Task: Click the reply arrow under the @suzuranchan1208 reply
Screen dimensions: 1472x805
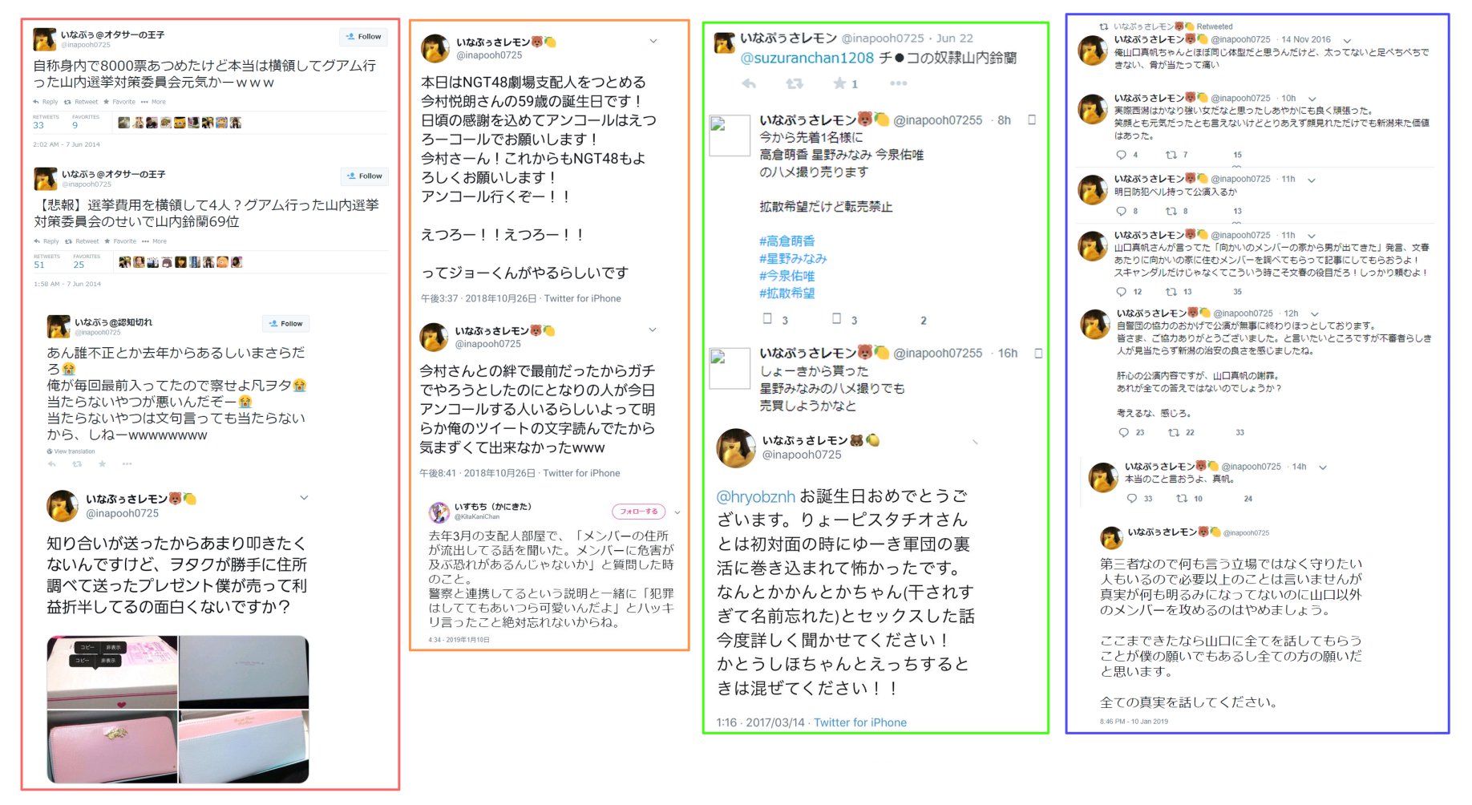Action: pos(749,83)
